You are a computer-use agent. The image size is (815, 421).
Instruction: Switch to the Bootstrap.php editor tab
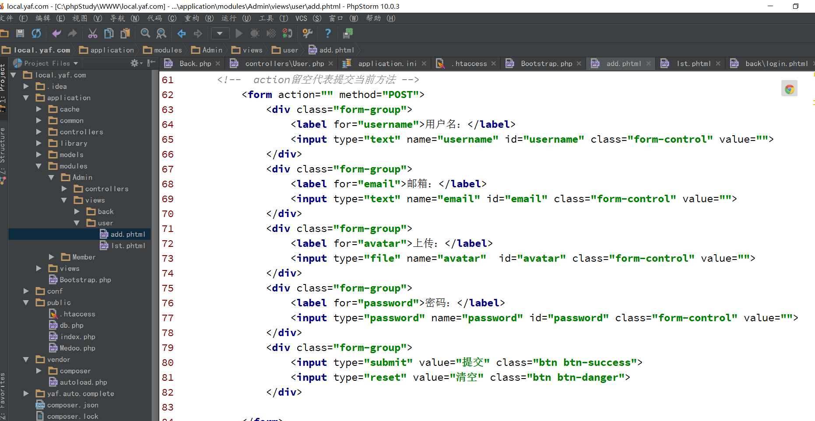tap(546, 63)
